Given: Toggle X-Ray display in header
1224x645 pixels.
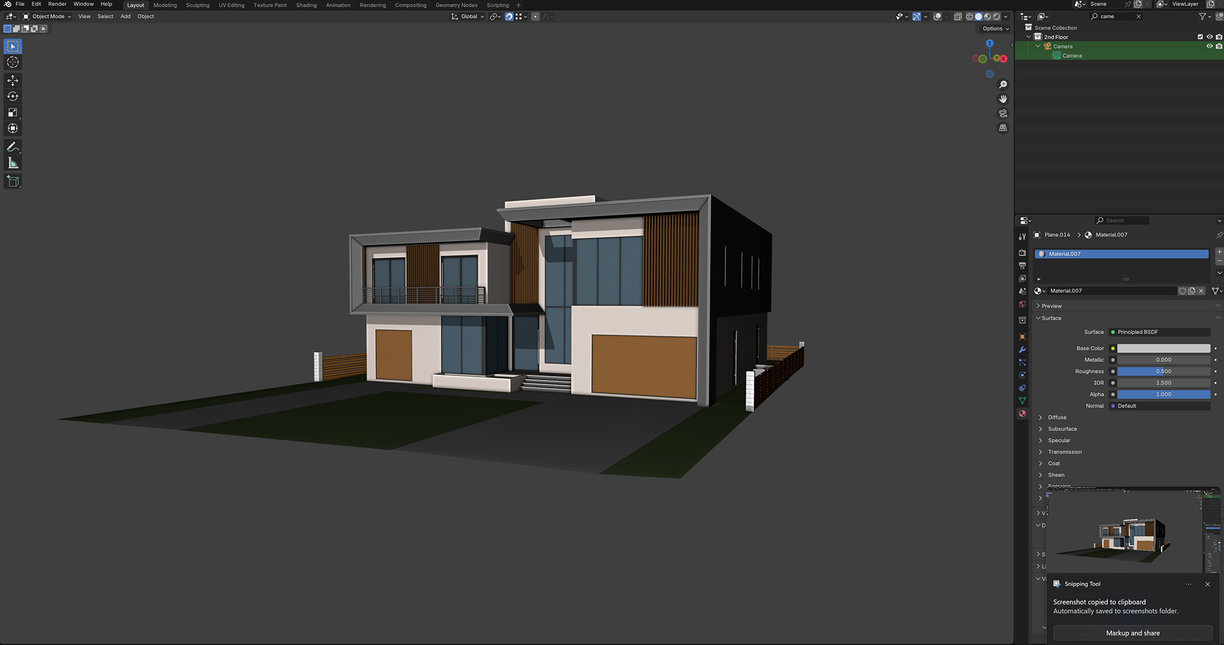Looking at the screenshot, I should point(958,17).
